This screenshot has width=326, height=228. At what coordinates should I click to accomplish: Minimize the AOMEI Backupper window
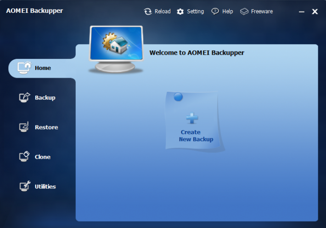tap(302, 12)
